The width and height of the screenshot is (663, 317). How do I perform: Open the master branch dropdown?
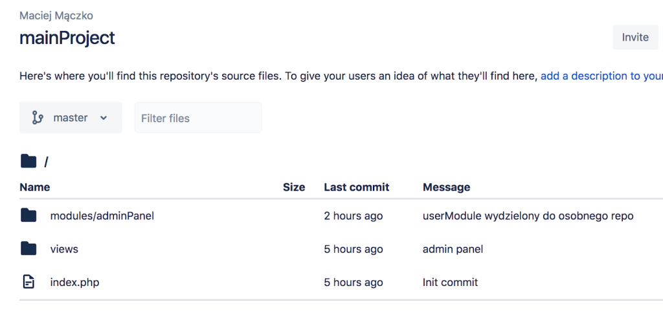coord(71,118)
